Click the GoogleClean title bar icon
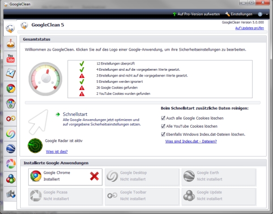273x214 pixels. coord(6,4)
